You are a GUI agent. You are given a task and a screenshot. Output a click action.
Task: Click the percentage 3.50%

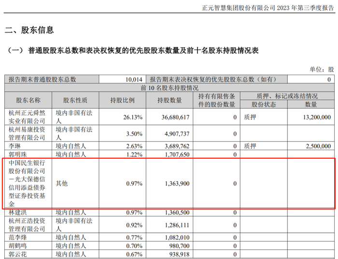134,134
